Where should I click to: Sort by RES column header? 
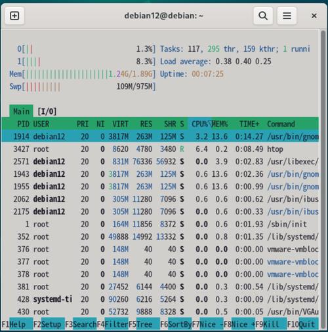pos(146,124)
